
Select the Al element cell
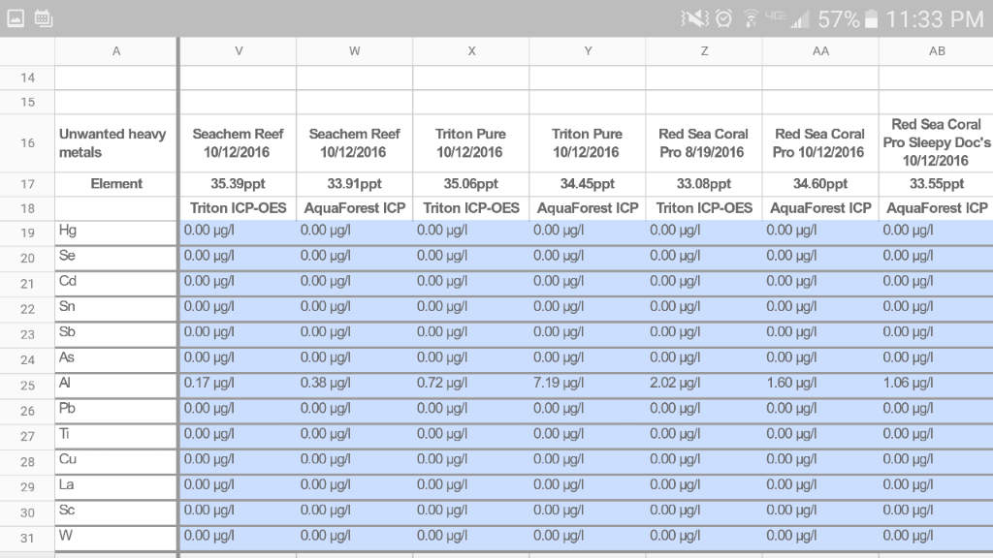pos(116,386)
